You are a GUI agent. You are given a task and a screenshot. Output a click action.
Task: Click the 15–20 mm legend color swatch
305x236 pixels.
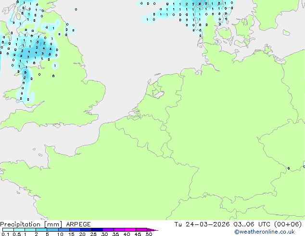pos(75,230)
